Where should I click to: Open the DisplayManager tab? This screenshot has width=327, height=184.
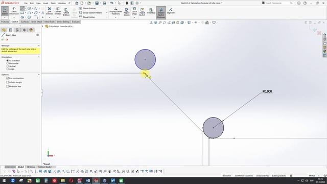(x=31, y=30)
